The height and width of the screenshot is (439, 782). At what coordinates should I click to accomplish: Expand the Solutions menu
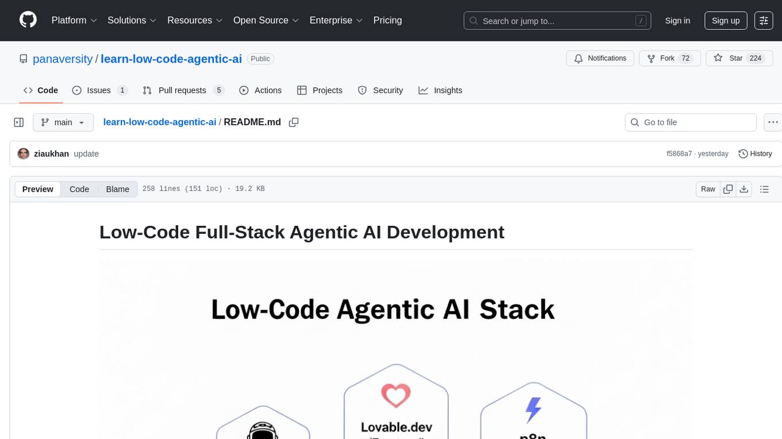pyautogui.click(x=132, y=20)
